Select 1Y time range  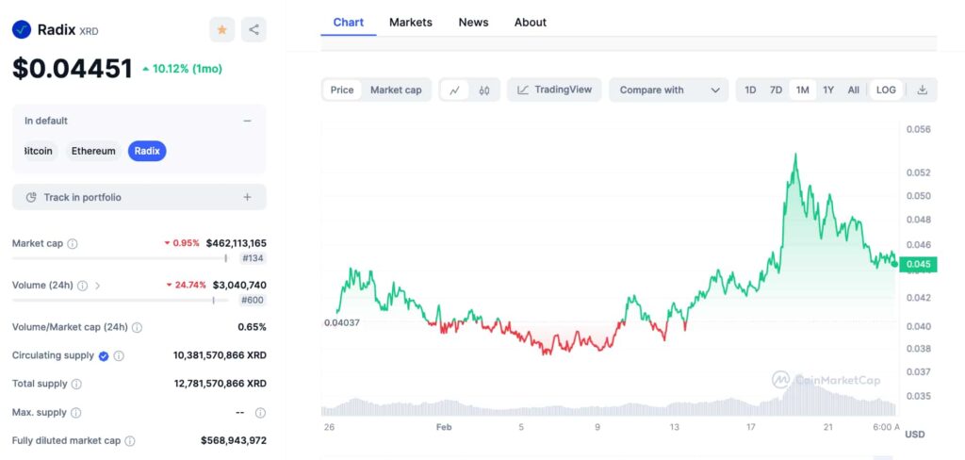point(828,90)
